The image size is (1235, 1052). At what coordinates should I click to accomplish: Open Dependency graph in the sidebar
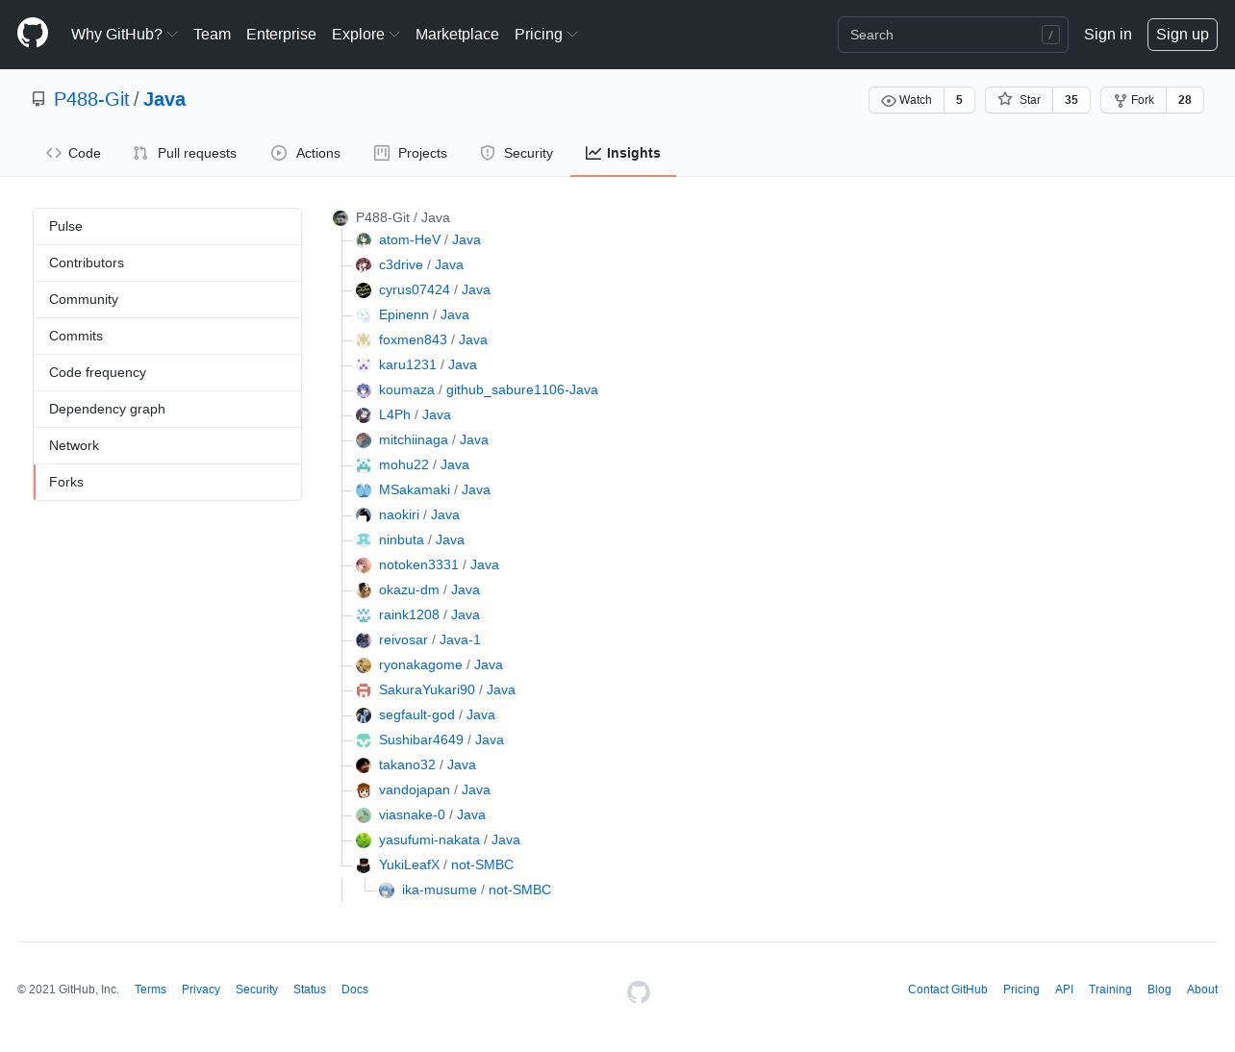(x=167, y=410)
